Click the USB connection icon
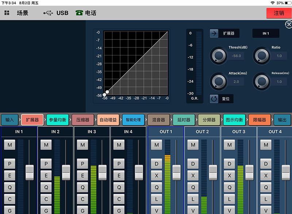Screen dimensions: 292x214 pyautogui.click(x=48, y=13)
